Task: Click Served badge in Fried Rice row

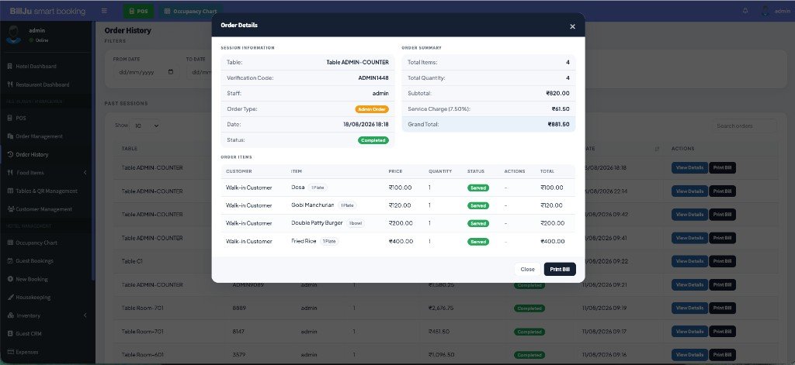Action: (478, 242)
